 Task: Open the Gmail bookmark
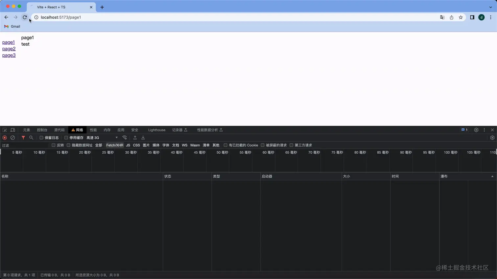(12, 26)
